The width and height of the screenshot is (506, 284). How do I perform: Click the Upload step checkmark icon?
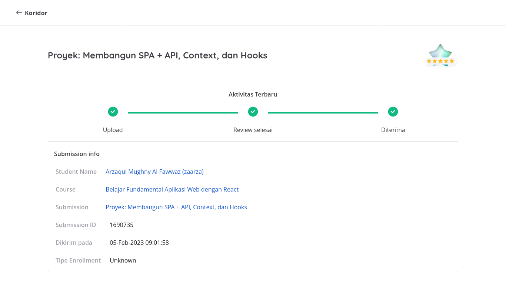pos(113,112)
